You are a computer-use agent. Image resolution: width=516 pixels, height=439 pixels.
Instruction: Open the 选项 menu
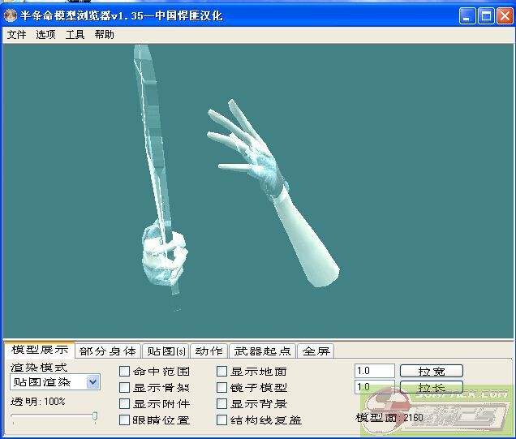pos(45,35)
